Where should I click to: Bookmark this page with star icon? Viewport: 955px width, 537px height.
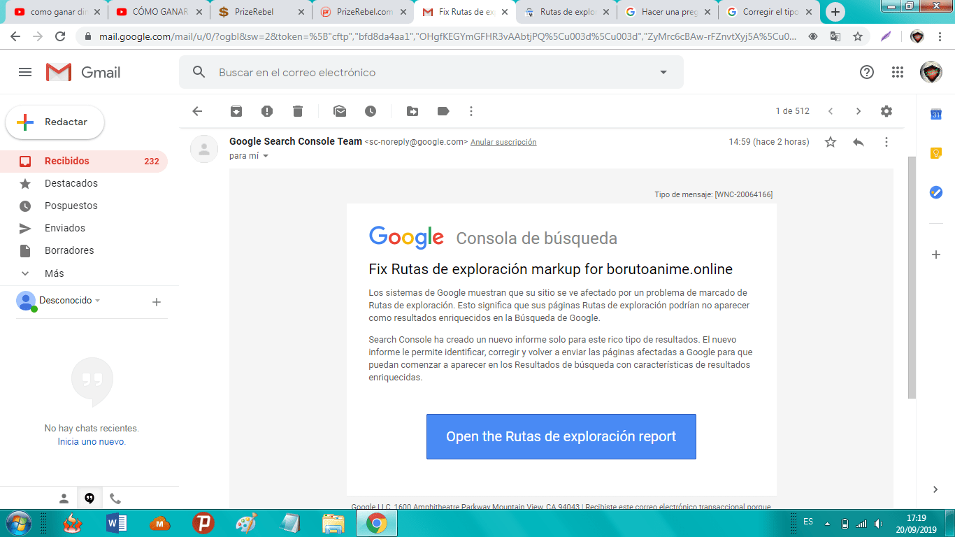[x=858, y=36]
